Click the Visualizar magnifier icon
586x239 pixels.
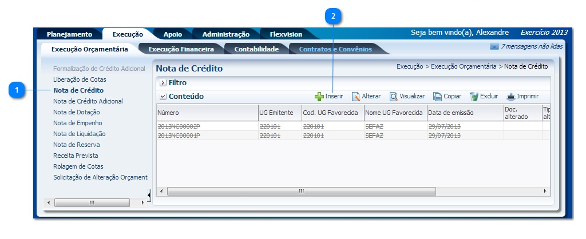click(x=394, y=97)
